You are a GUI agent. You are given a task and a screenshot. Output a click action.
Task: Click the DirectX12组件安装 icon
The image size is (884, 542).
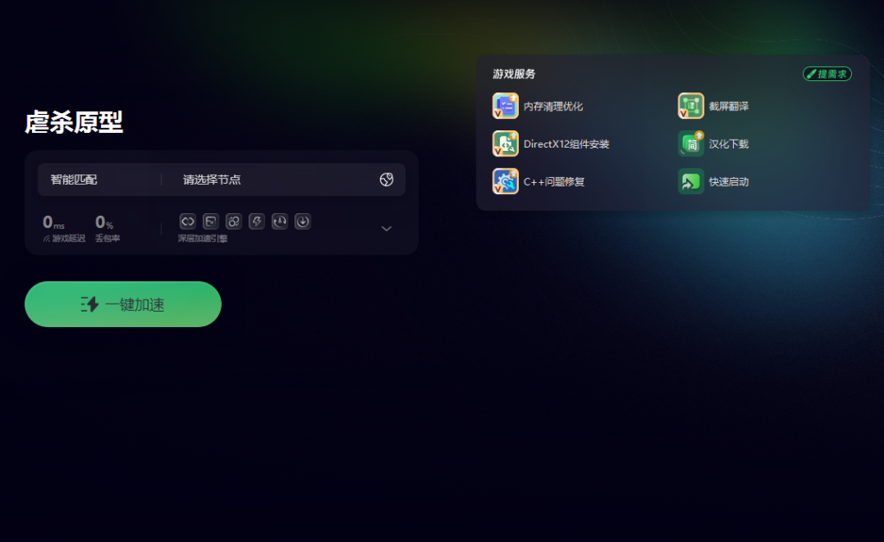(505, 143)
